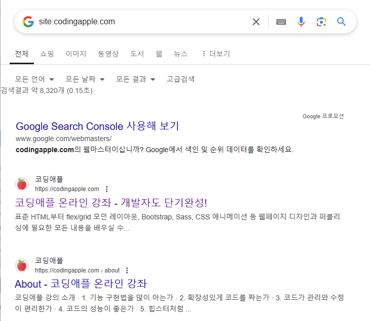This screenshot has width=370, height=321.
Task: Expand the 모든 결과 dropdown
Action: click(136, 79)
